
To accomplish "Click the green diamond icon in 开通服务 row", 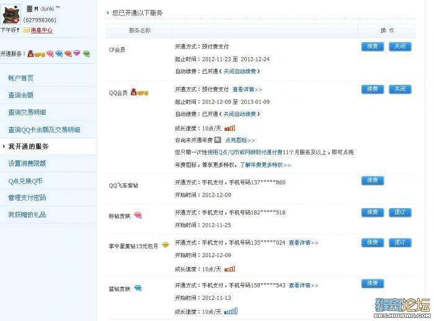I will [x=86, y=54].
